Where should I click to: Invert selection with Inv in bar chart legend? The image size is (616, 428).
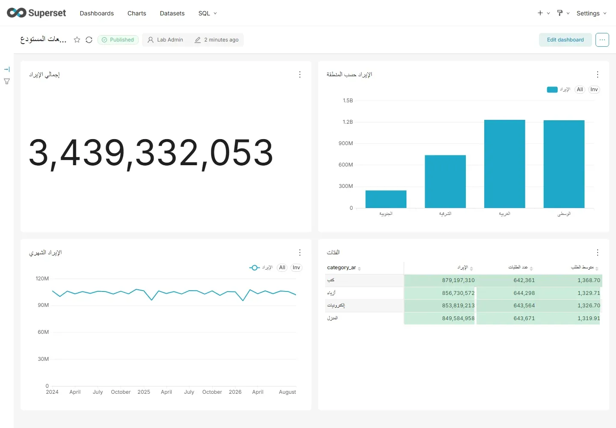(594, 89)
